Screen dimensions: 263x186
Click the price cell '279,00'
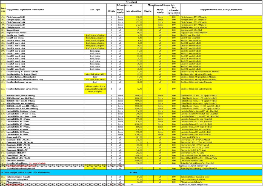[x=133, y=27]
